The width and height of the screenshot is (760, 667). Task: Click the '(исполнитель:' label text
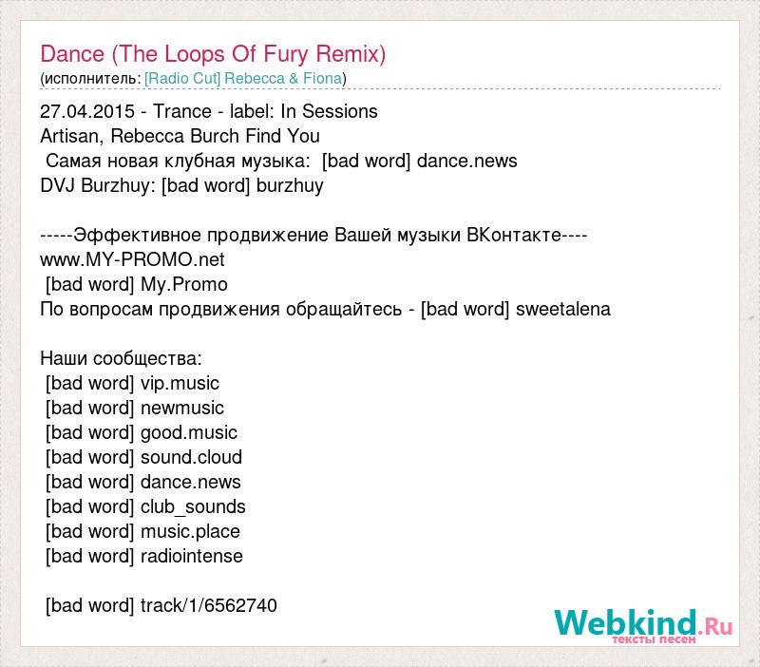point(90,79)
